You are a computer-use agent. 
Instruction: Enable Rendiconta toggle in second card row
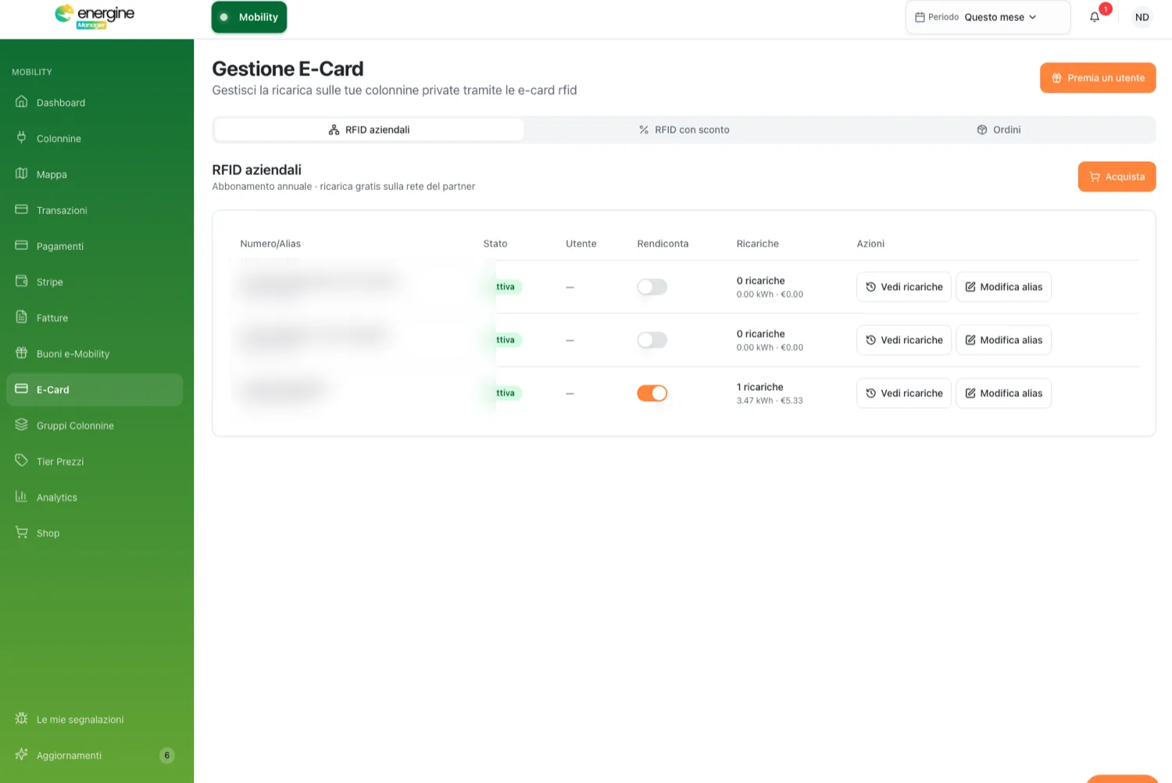click(x=652, y=340)
